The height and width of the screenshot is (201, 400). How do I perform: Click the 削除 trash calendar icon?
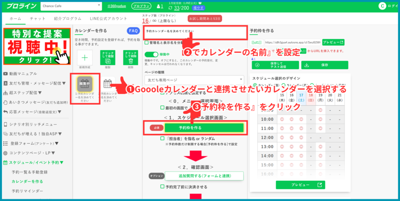[x=130, y=58]
